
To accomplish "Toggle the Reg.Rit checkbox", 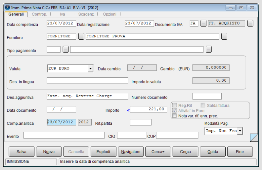I will point(175,105).
